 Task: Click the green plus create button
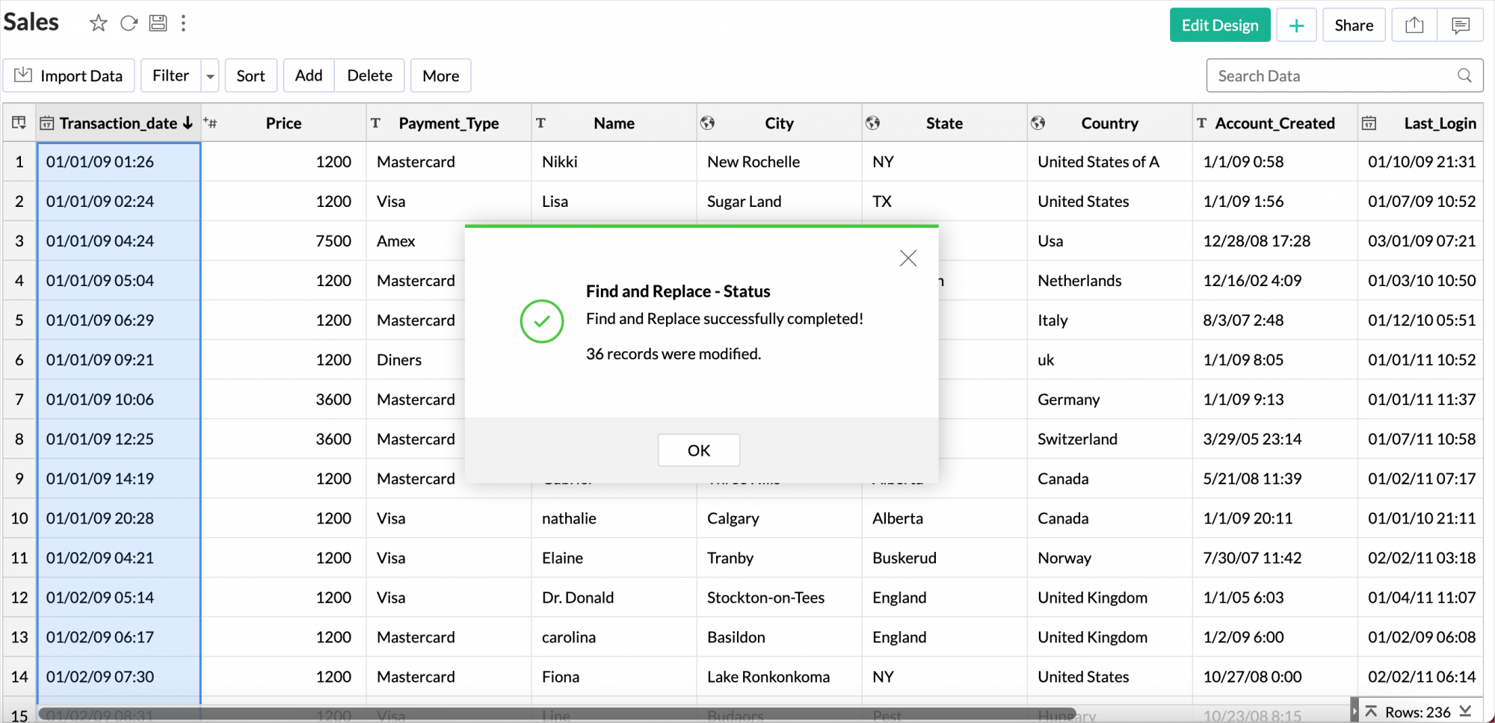[x=1296, y=25]
